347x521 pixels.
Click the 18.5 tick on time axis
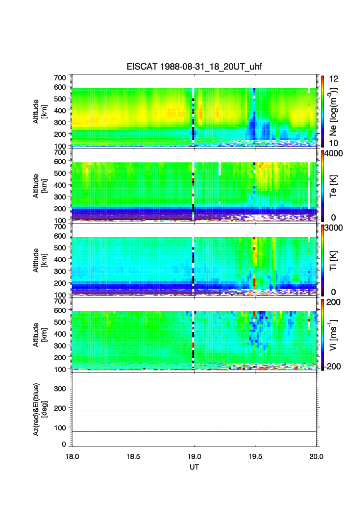133,456
